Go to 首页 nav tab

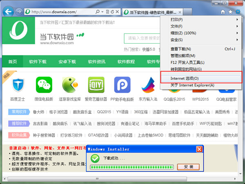pyautogui.click(x=13, y=62)
